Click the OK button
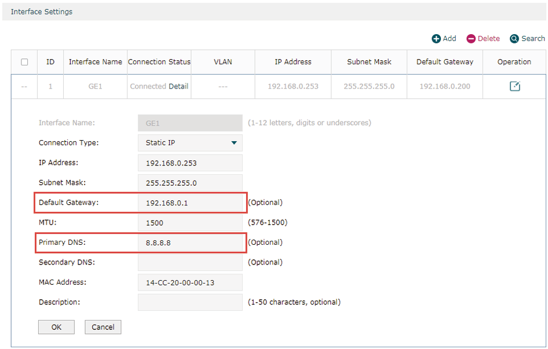Image resolution: width=548 pixels, height=349 pixels. [56, 327]
